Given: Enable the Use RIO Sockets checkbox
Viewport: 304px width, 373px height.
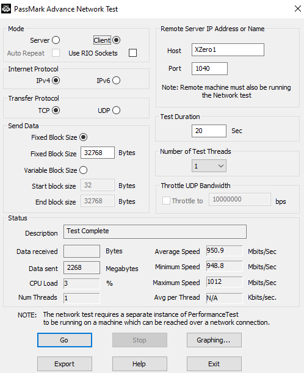Looking at the screenshot, I should coord(132,53).
